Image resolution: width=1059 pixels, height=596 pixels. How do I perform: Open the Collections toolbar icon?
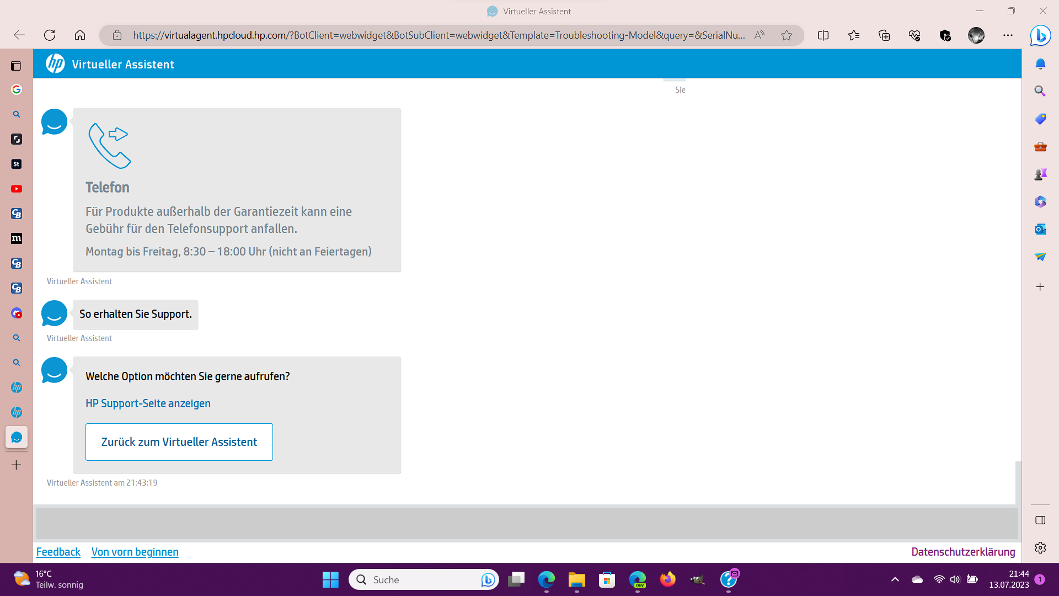tap(884, 35)
